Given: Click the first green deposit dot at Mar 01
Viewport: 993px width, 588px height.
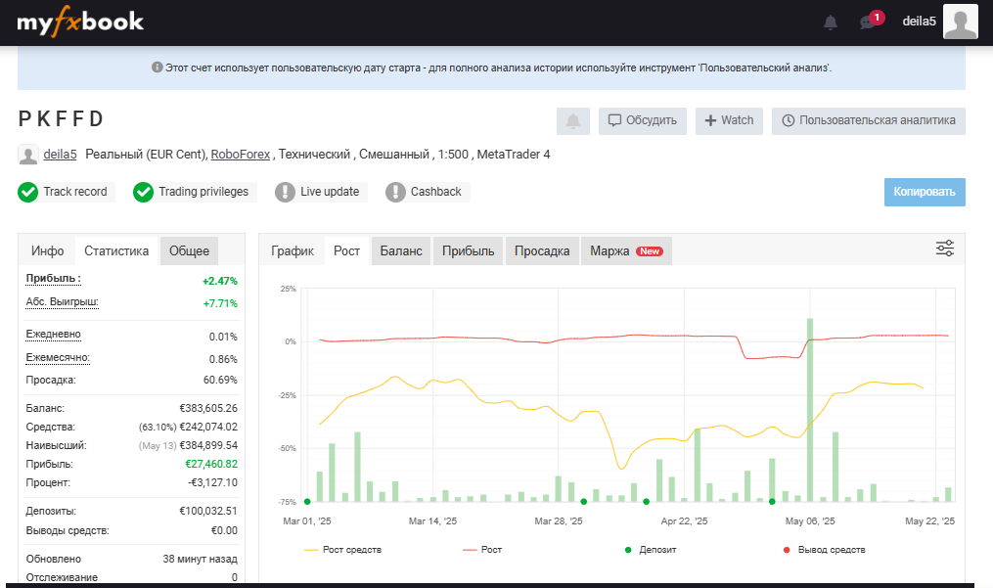Looking at the screenshot, I should [307, 502].
